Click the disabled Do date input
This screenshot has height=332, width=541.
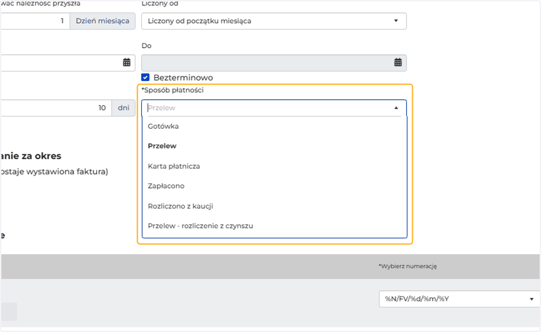[x=274, y=63]
